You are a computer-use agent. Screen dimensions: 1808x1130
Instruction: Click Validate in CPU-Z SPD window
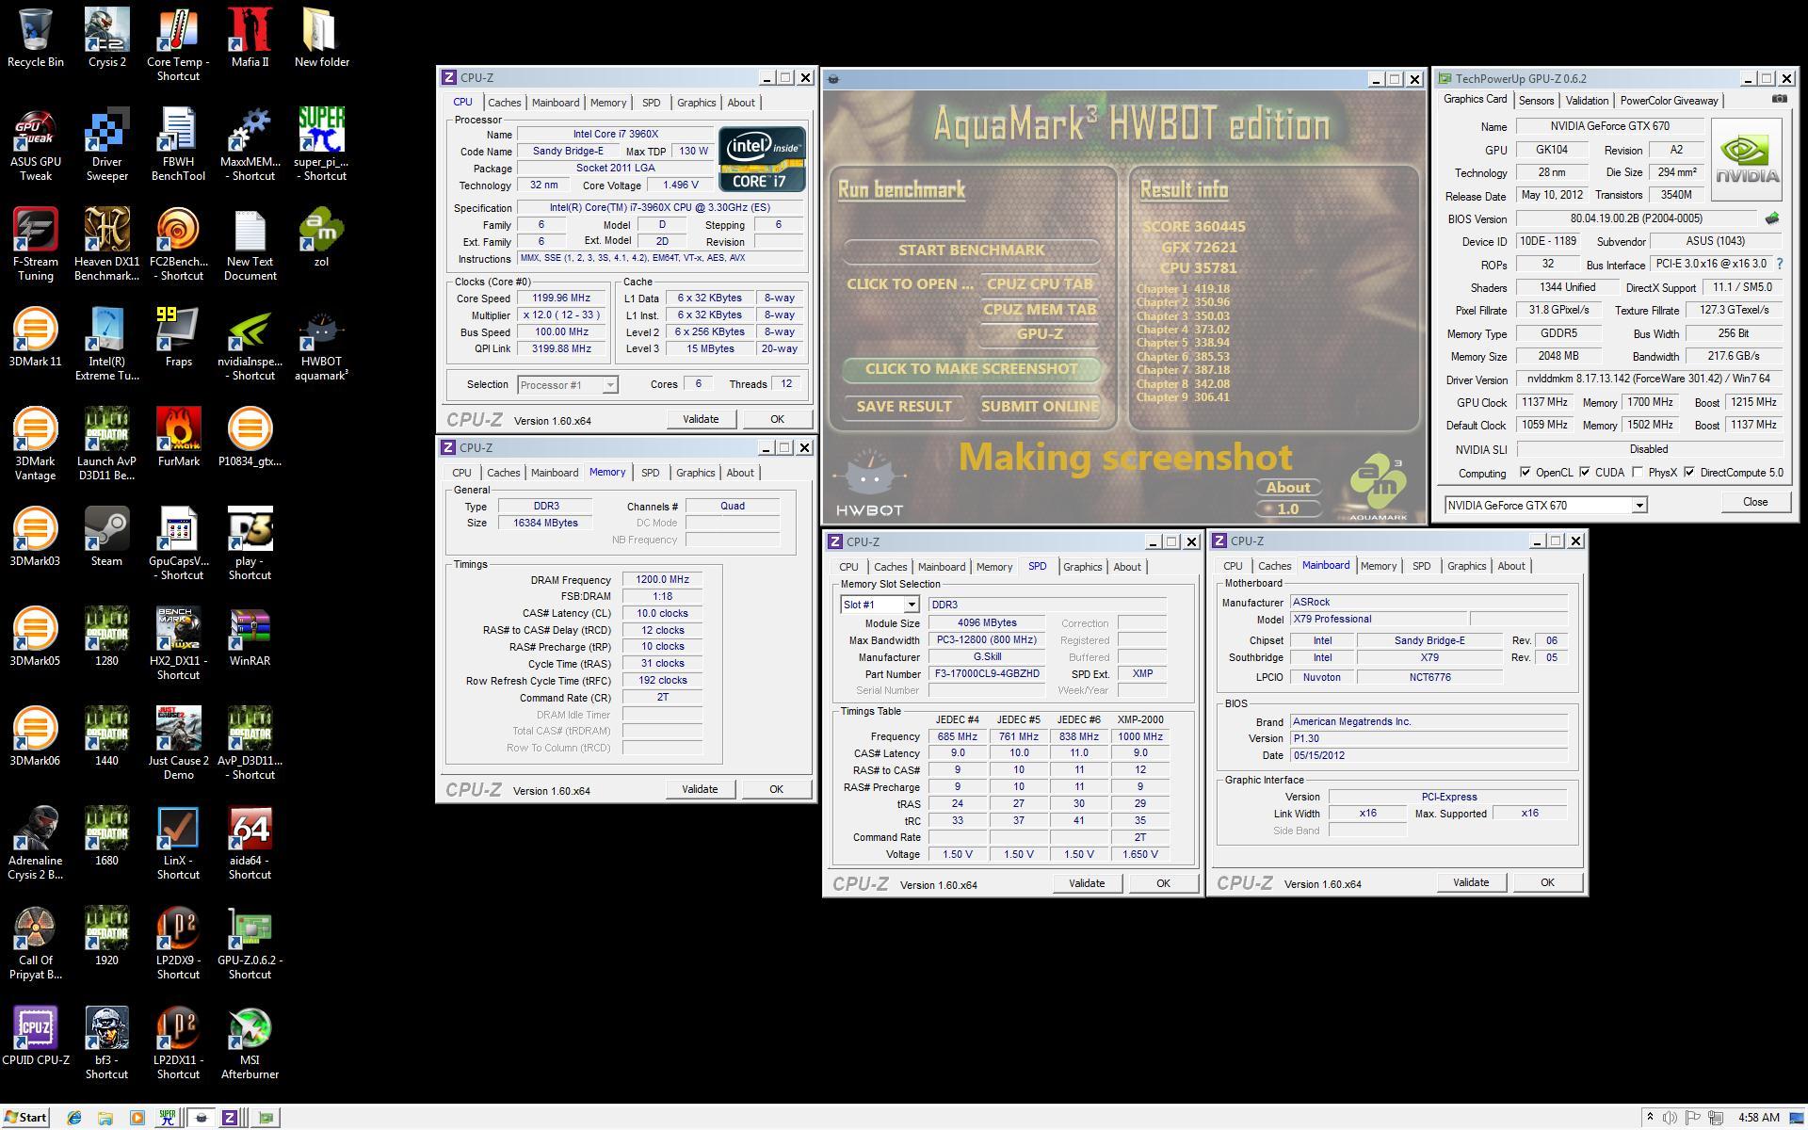1087,883
